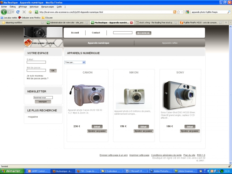This screenshot has height=174, width=232.
Task: Open the Firefox home page icon
Action: coord(30,12)
